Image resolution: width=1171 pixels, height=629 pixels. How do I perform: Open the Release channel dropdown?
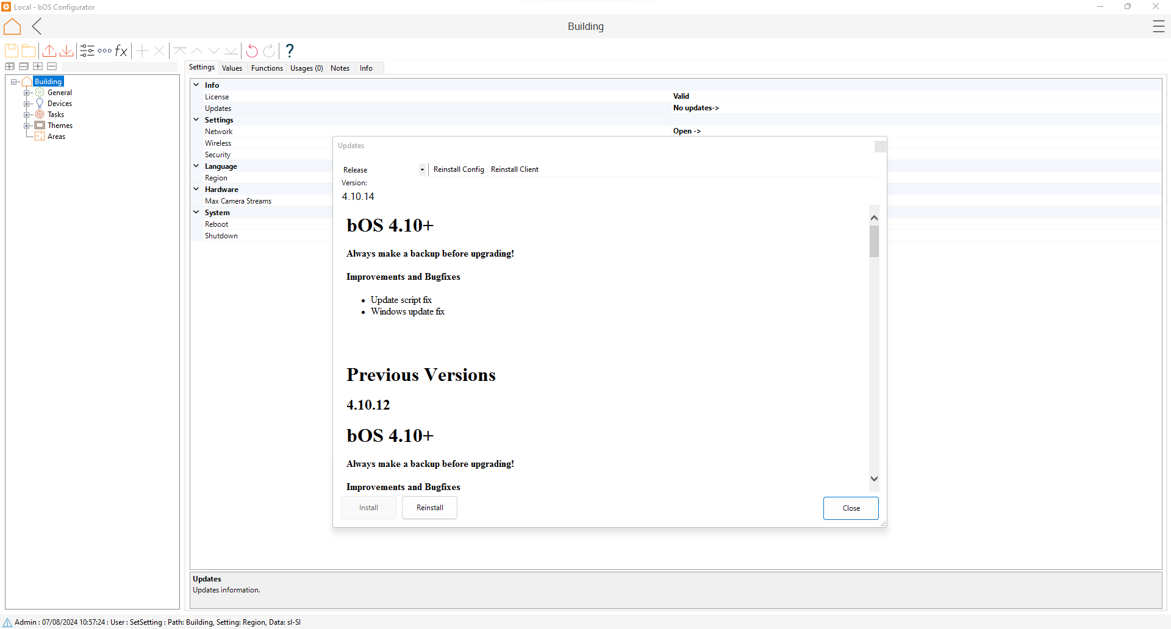pyautogui.click(x=422, y=169)
